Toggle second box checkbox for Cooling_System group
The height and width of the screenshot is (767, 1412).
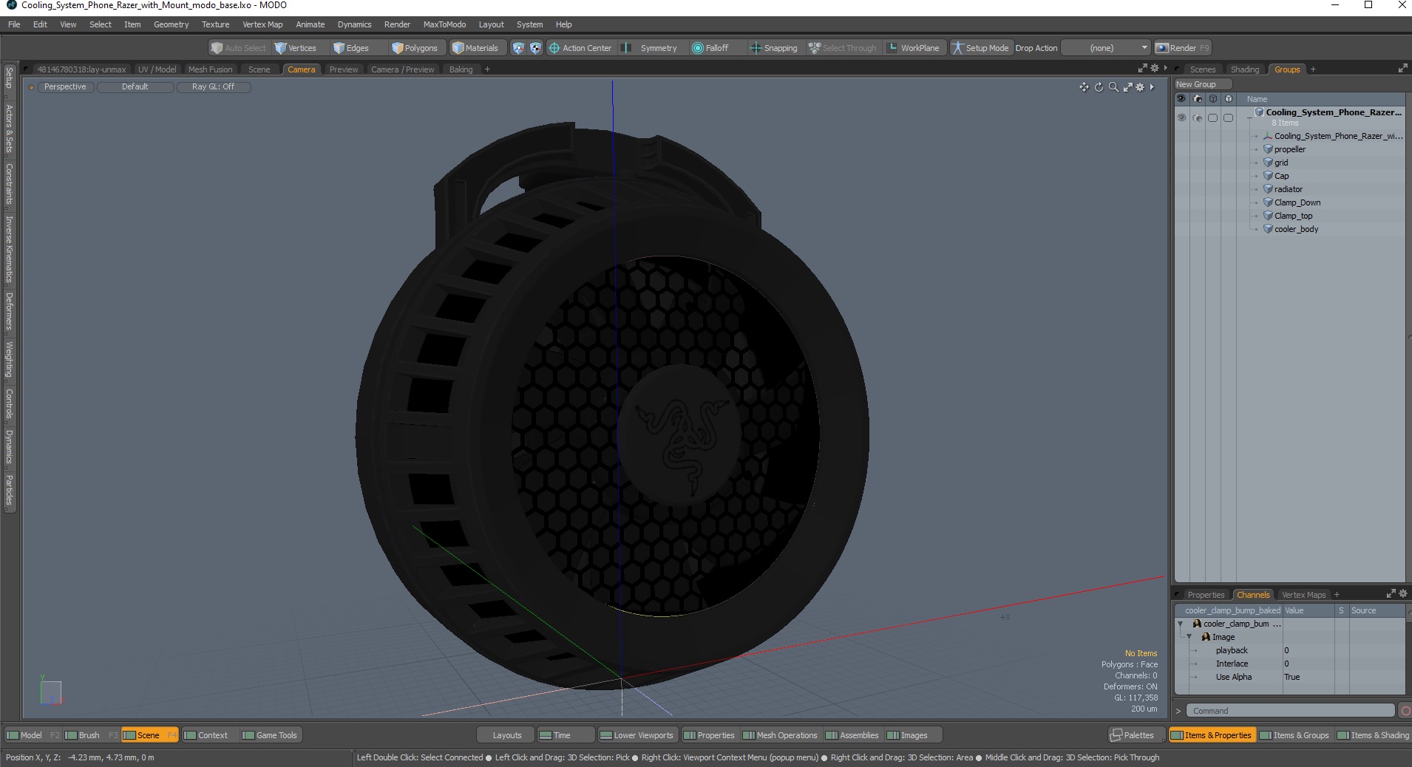(x=1228, y=118)
